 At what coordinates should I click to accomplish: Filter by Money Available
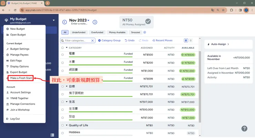[117, 32]
